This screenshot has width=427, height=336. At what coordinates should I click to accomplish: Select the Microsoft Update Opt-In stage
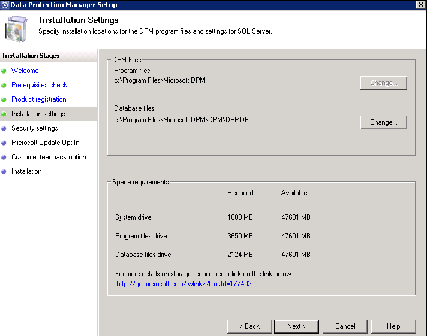pos(45,143)
